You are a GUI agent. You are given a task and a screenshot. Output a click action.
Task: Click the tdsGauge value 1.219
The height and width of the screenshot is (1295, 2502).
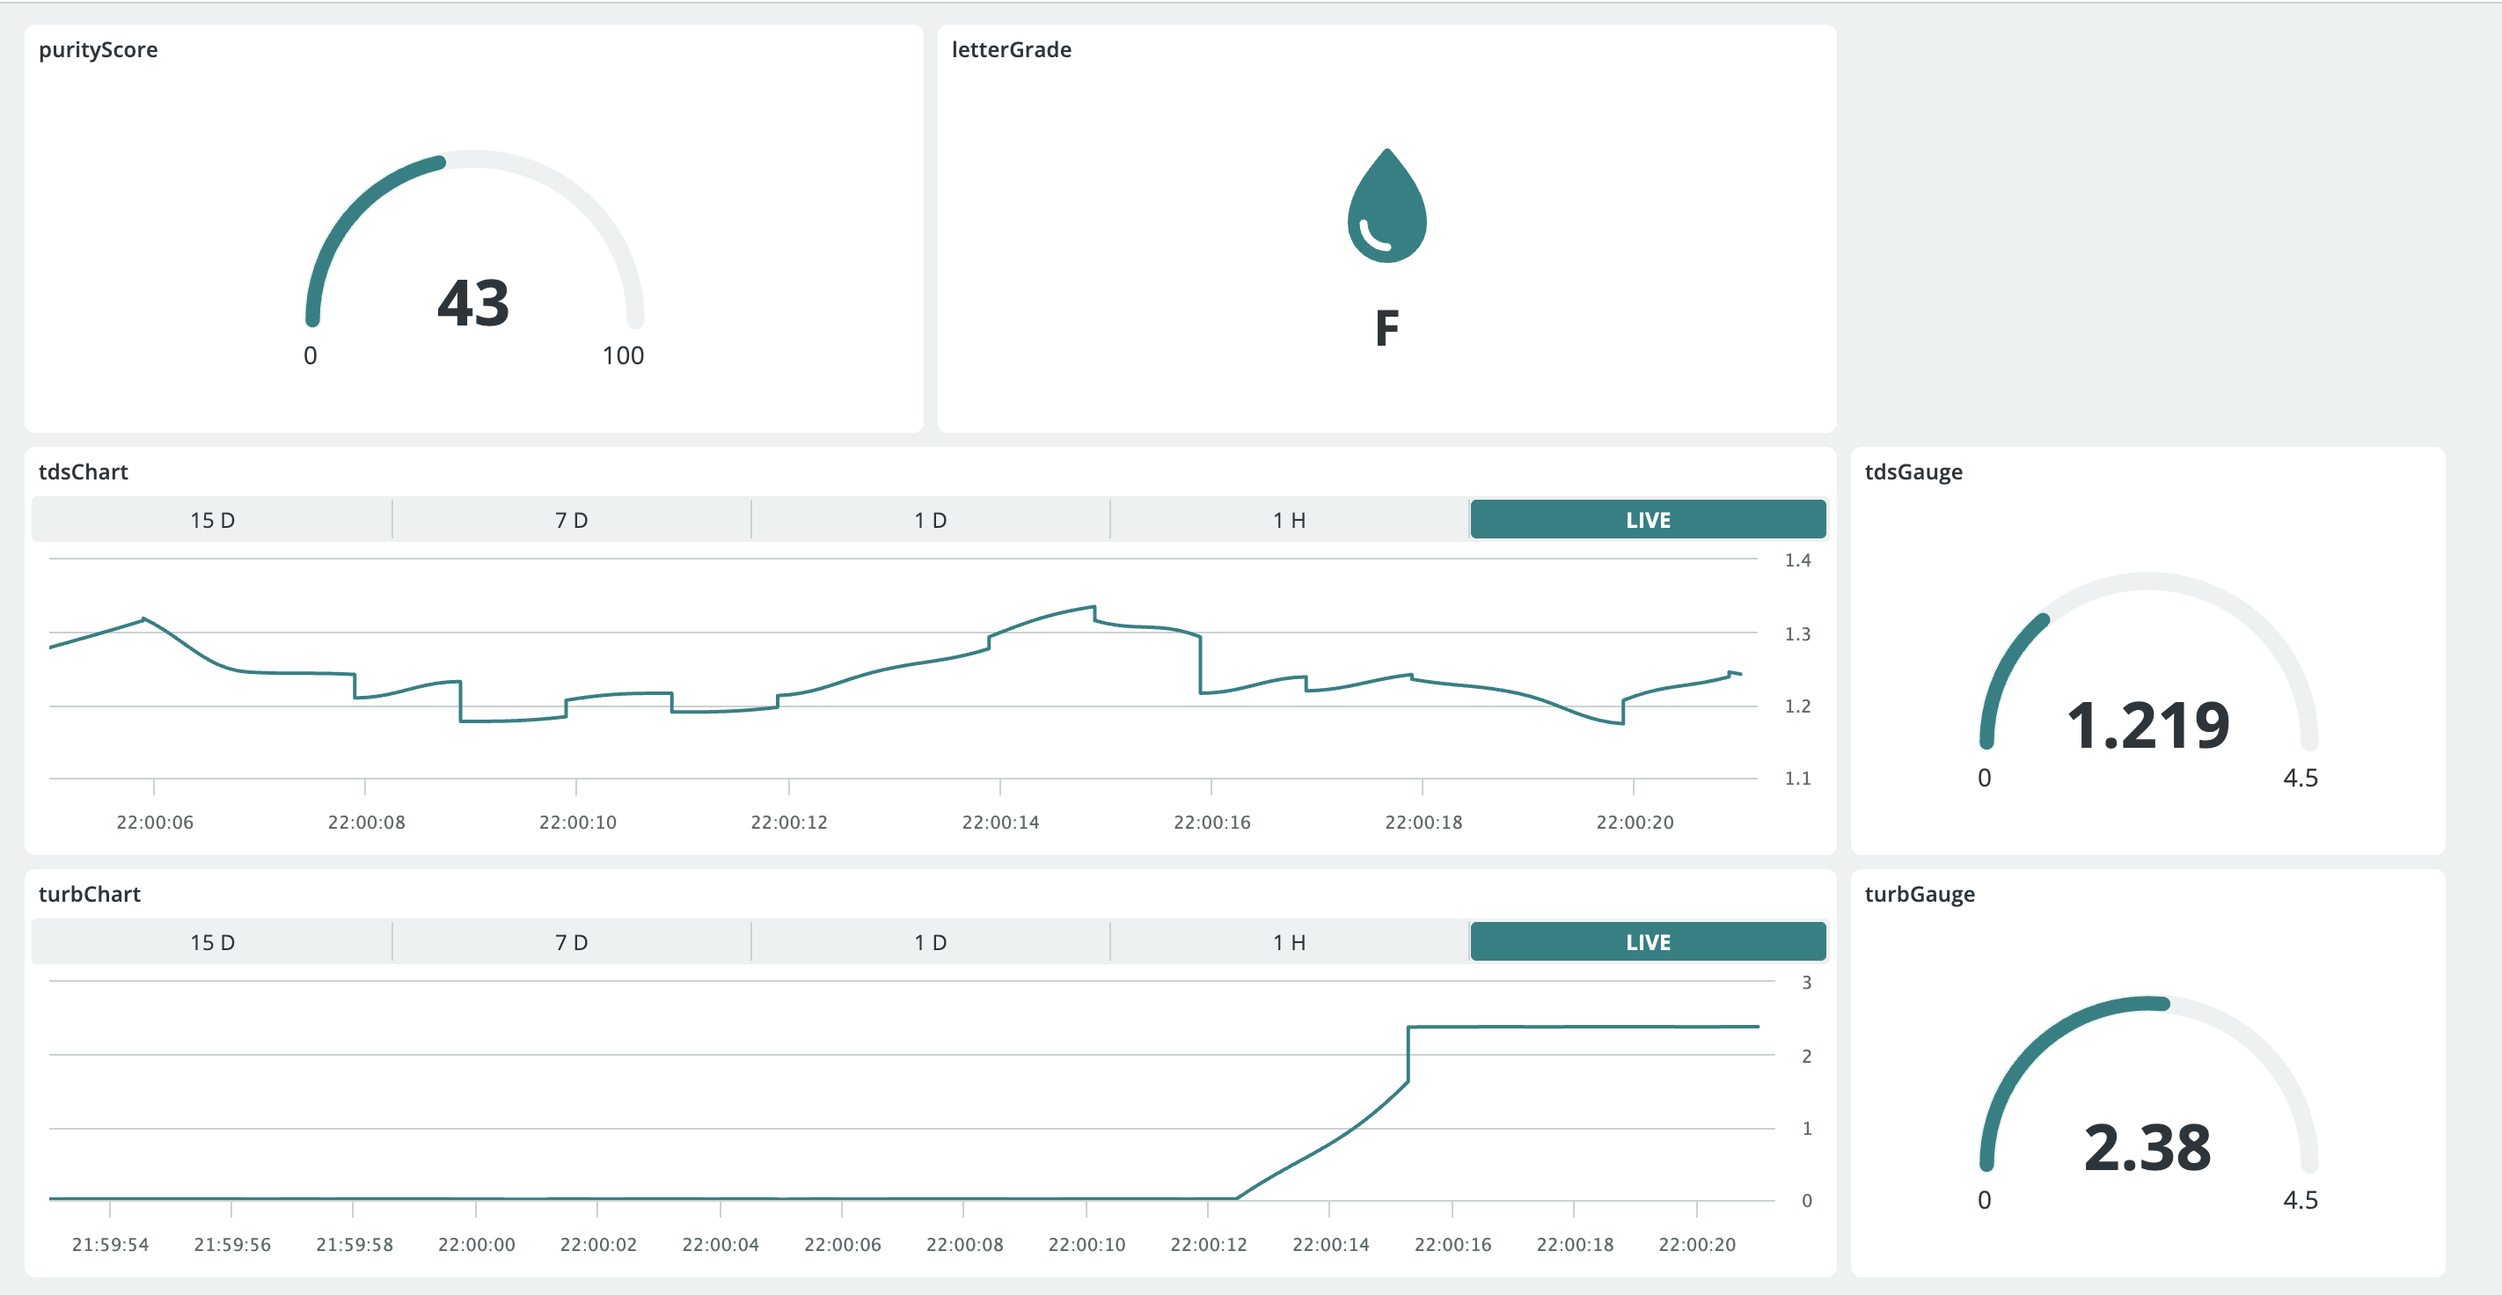2147,726
